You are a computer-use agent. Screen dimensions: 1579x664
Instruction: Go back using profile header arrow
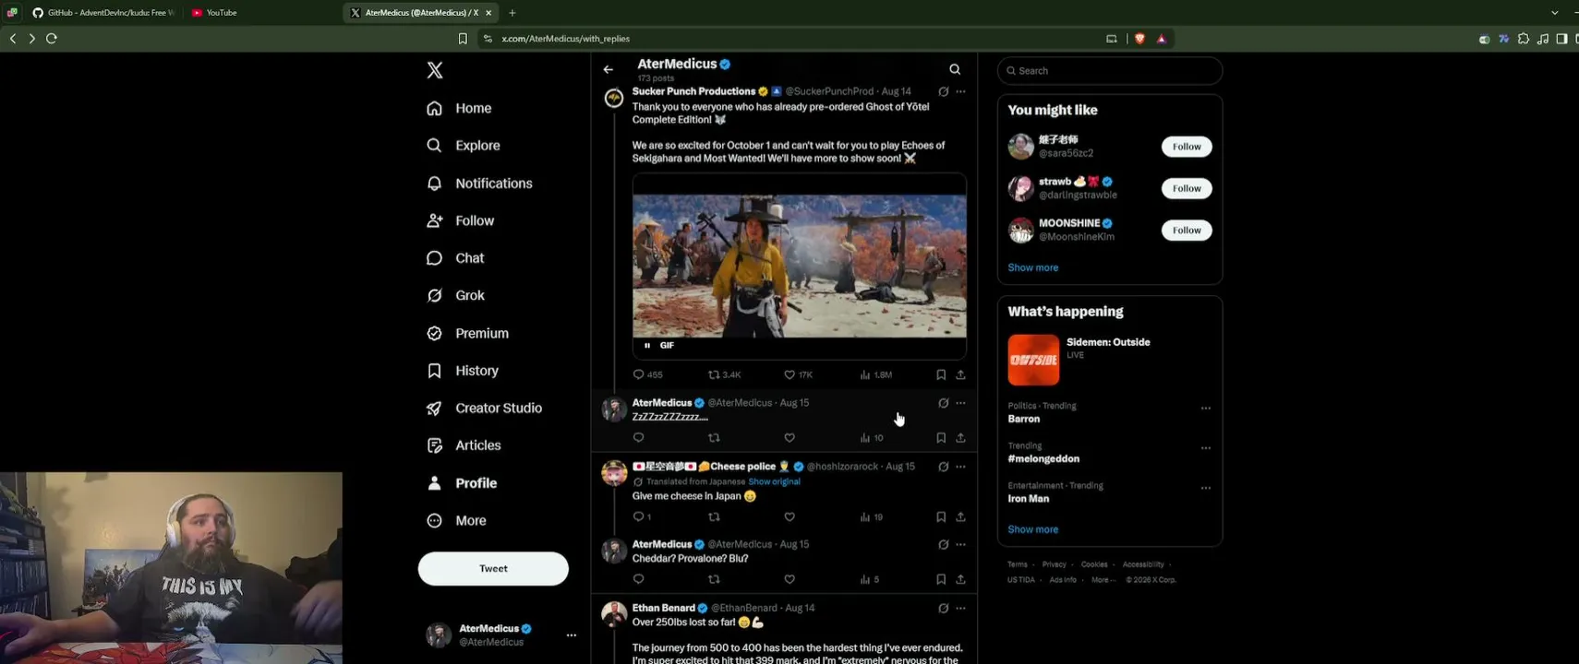(x=608, y=69)
